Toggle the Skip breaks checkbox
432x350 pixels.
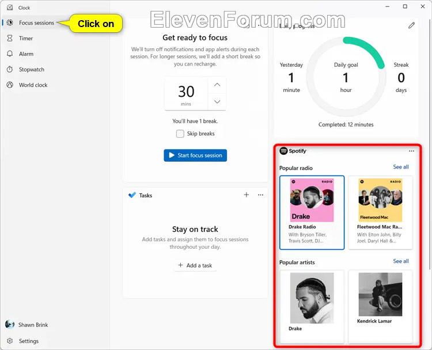[180, 134]
